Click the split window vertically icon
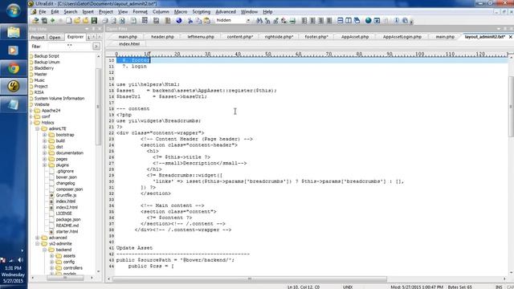 (x=349, y=21)
